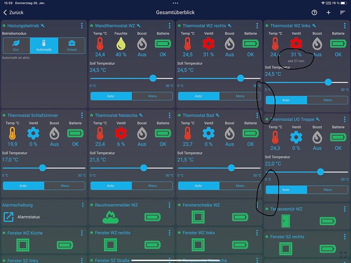Tap the plus icon to add item
Image resolution: width=351 pixels, height=263 pixels.
pyautogui.click(x=328, y=12)
